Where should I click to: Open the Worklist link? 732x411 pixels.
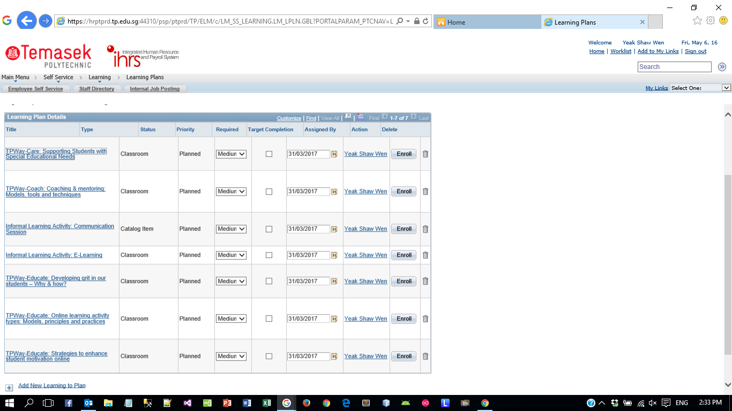pos(621,51)
